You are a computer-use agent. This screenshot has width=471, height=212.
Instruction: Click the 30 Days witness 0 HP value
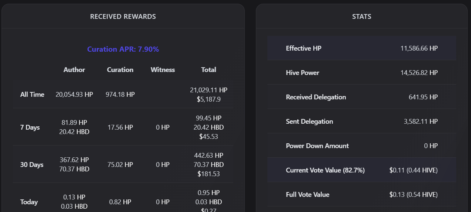pos(163,165)
